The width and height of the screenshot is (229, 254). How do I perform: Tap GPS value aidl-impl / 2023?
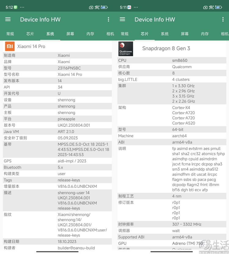[72, 161]
